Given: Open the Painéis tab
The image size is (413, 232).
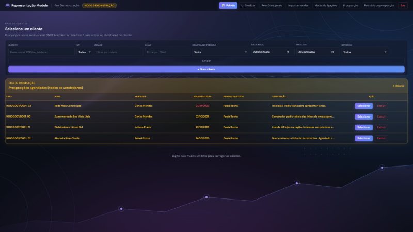Looking at the screenshot, I should [x=228, y=5].
